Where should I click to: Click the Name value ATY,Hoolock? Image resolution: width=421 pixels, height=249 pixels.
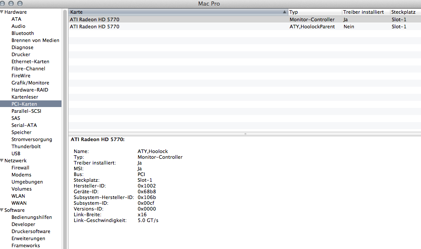click(x=153, y=151)
